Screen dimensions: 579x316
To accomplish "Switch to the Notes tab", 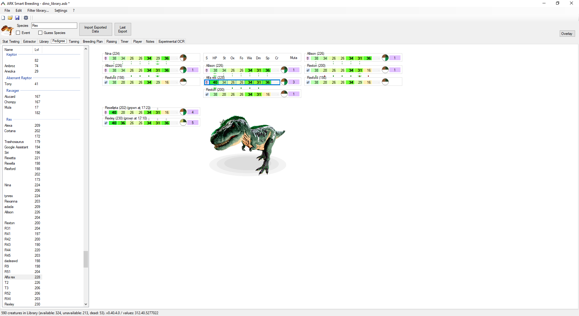I will (150, 42).
